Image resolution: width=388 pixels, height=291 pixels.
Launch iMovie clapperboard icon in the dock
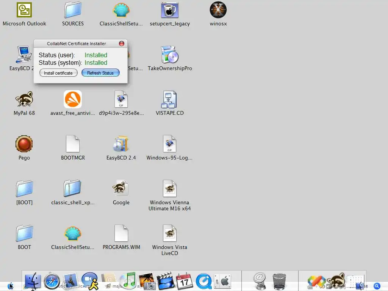point(166,281)
